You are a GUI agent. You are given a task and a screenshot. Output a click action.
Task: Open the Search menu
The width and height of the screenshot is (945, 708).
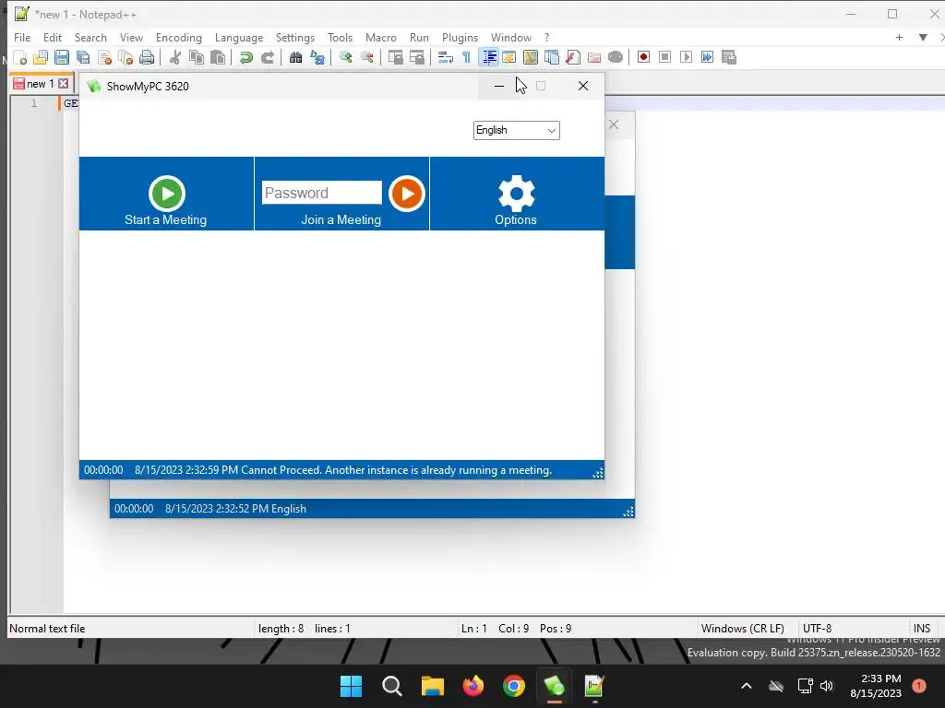[90, 37]
